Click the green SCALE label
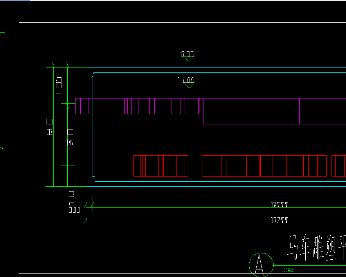This screenshot has height=277, width=346. coord(288,270)
